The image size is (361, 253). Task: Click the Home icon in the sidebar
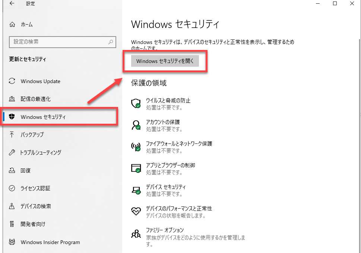tap(12, 25)
